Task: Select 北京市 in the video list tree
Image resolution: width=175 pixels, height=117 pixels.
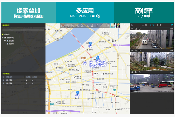Action: point(11,44)
